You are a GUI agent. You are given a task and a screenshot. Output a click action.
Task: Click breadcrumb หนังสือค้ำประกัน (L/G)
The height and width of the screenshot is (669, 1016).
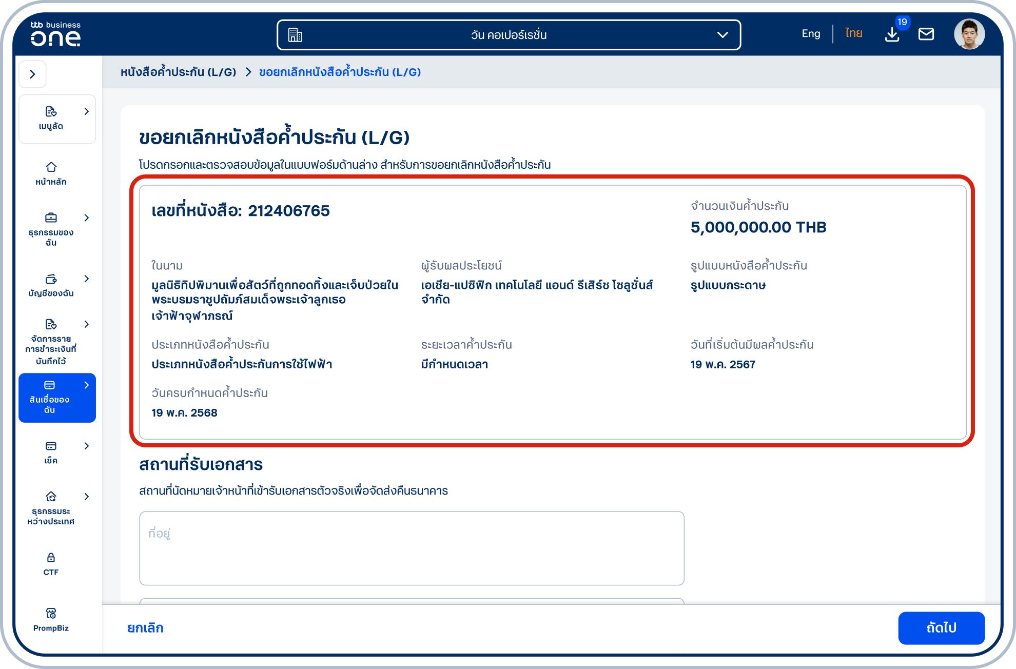pyautogui.click(x=178, y=72)
